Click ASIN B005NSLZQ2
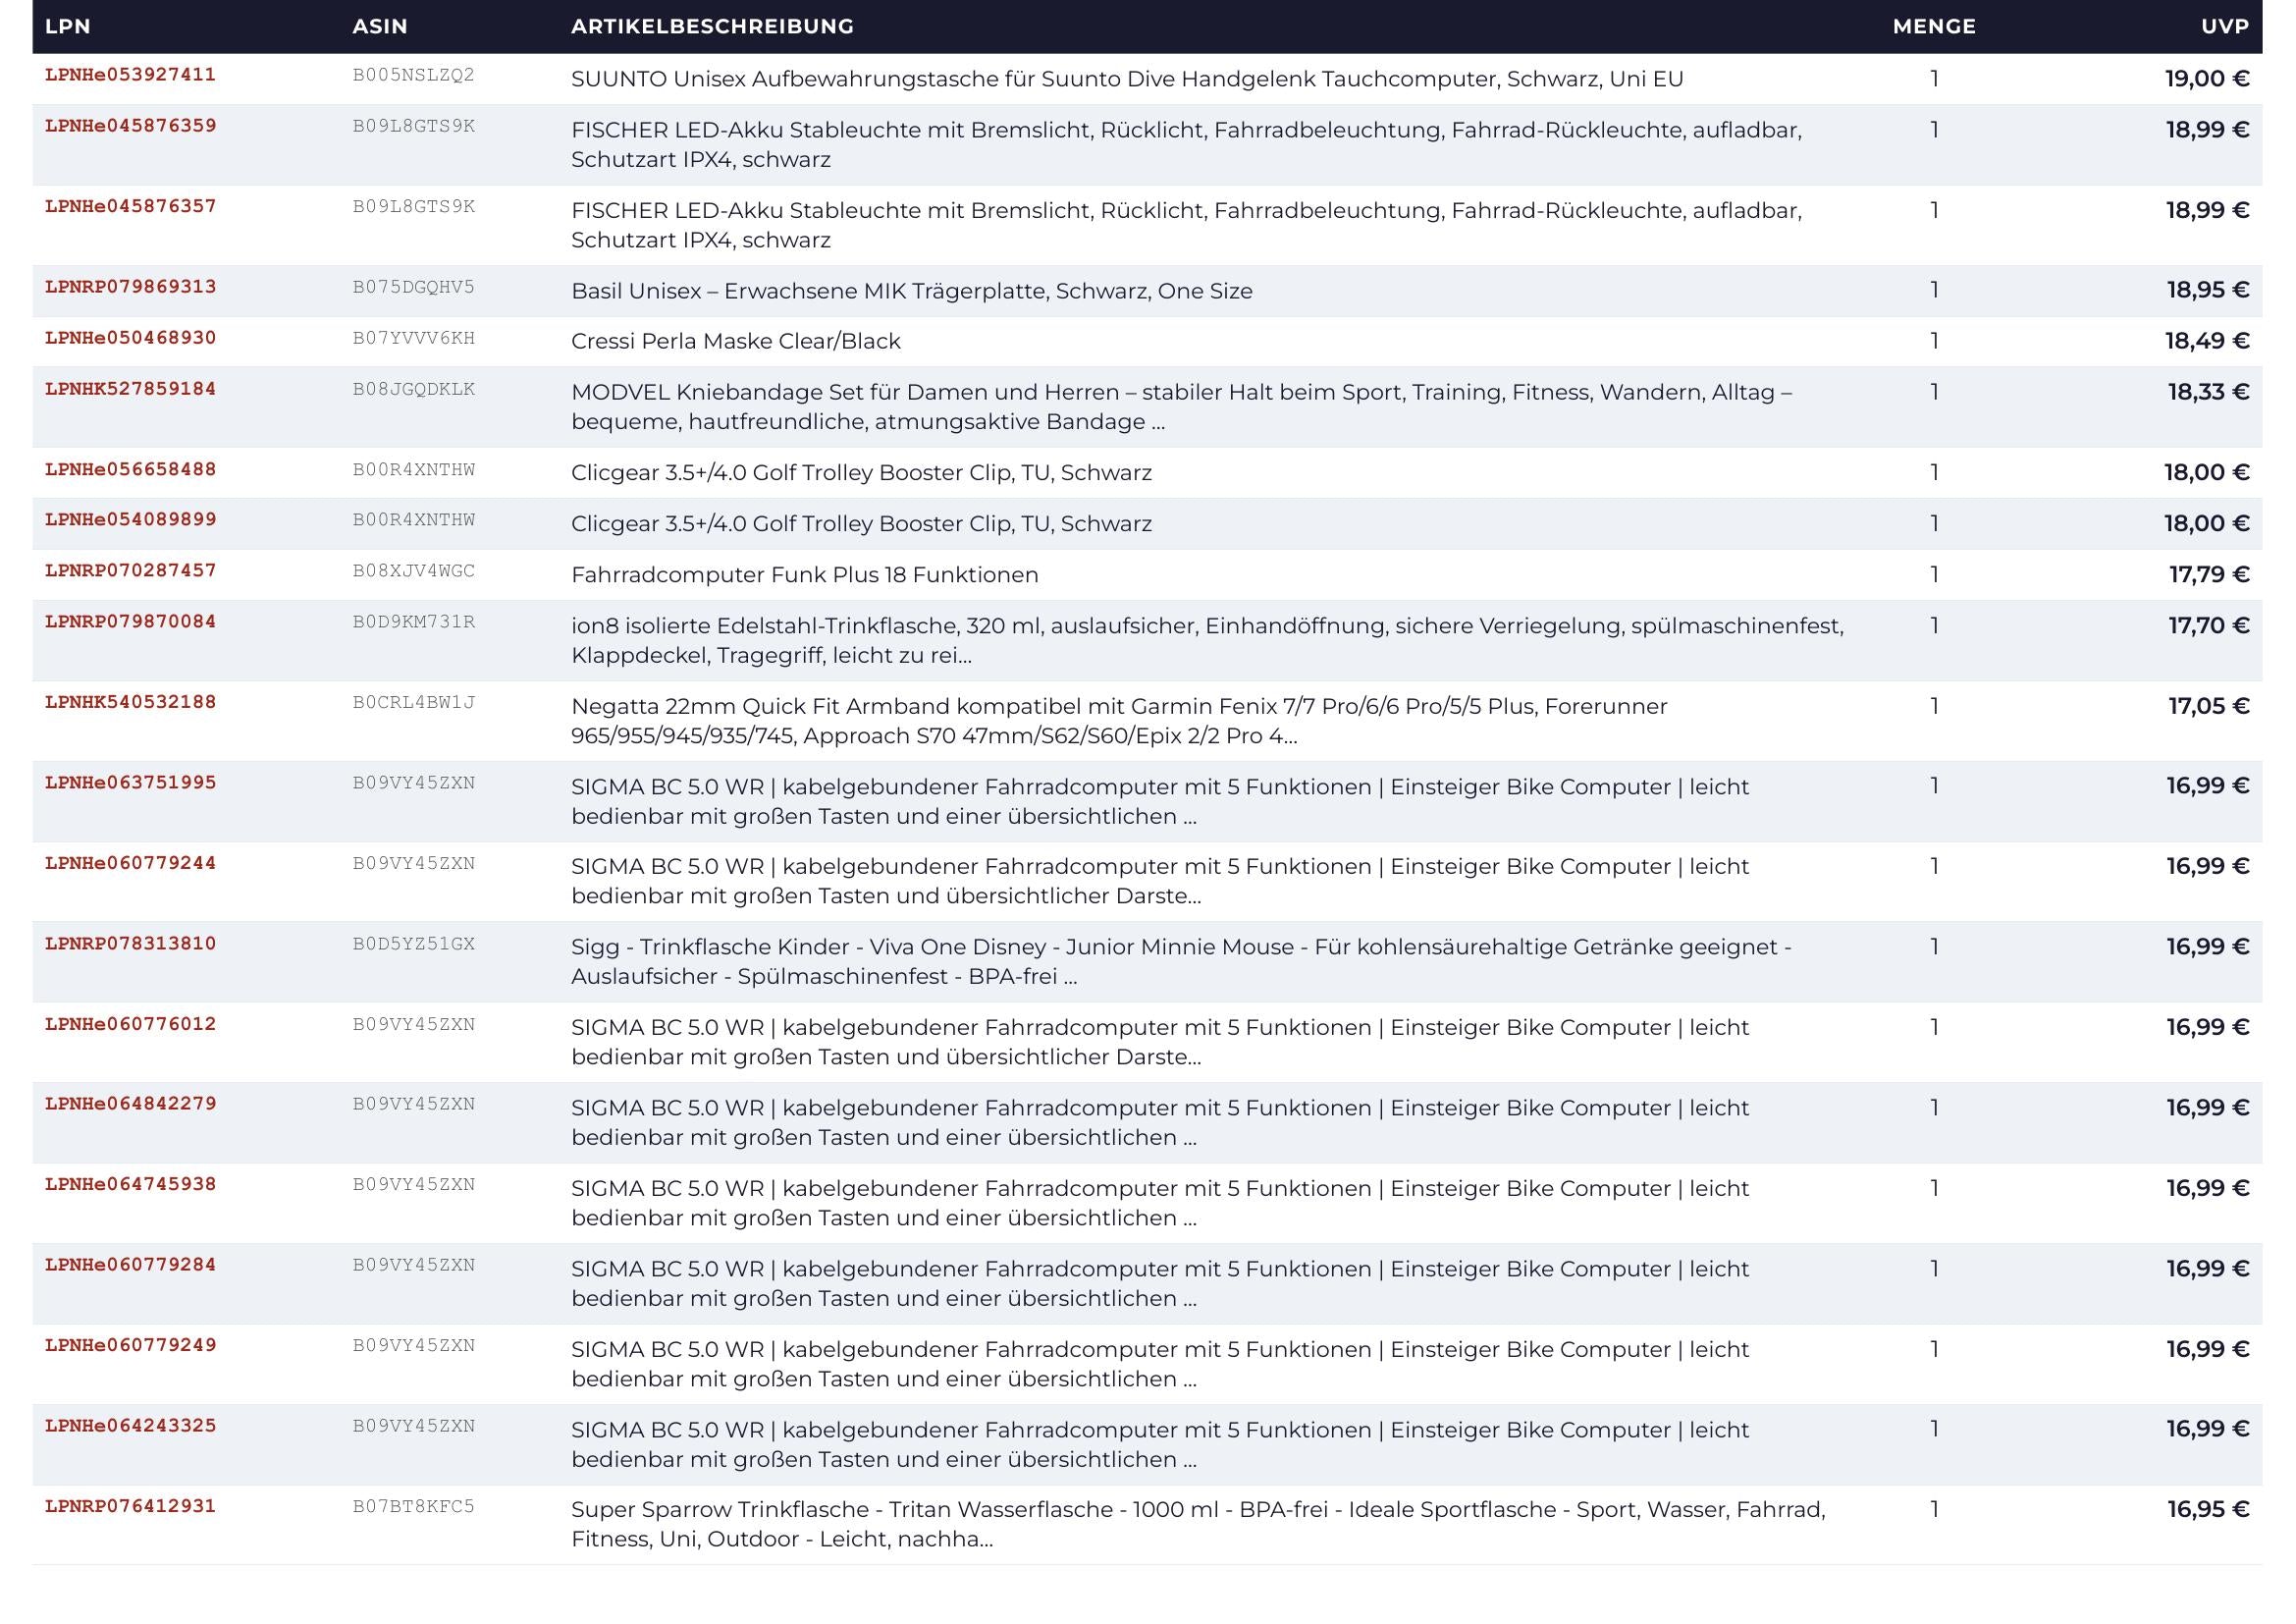Viewport: 2296px width, 1624px height. 413,75
